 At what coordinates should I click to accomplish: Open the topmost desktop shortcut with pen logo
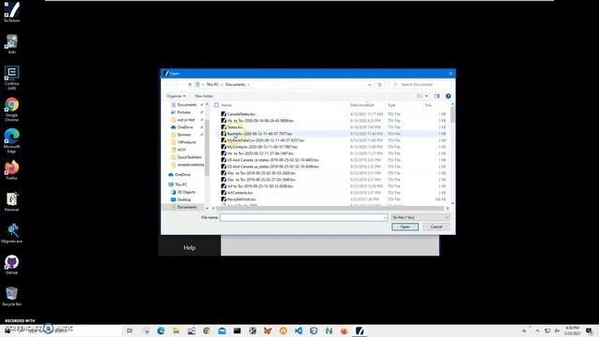click(x=12, y=12)
